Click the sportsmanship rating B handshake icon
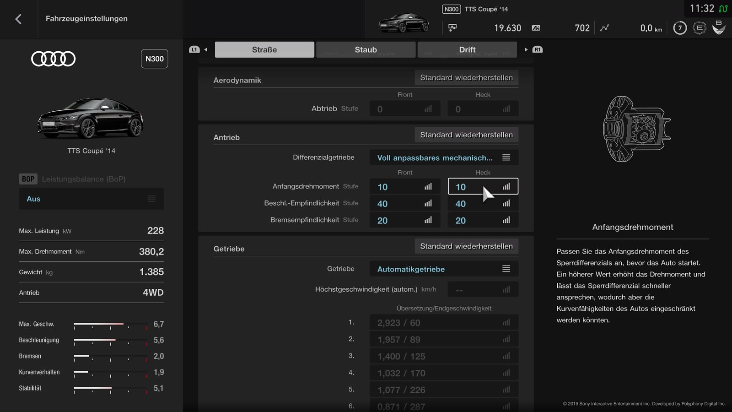This screenshot has height=412, width=732. click(719, 27)
